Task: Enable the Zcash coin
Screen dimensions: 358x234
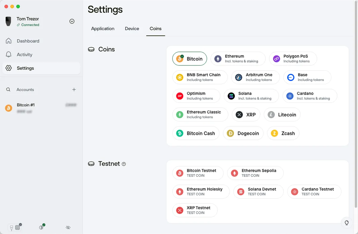Action: (283, 133)
